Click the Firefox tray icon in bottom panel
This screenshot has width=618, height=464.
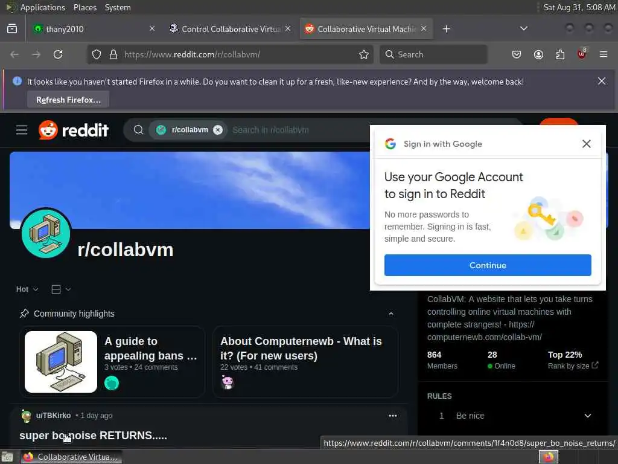[x=549, y=457]
